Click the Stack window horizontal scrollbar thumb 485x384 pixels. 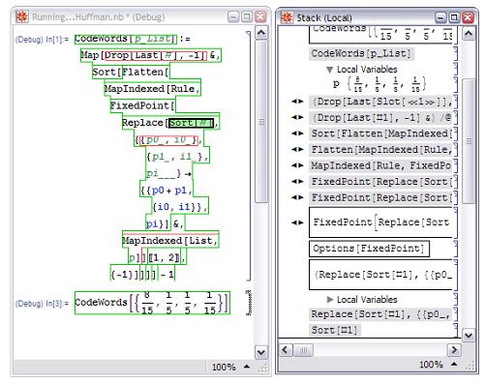(x=303, y=350)
